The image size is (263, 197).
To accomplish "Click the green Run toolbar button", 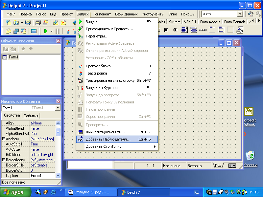I will [x=46, y=31].
